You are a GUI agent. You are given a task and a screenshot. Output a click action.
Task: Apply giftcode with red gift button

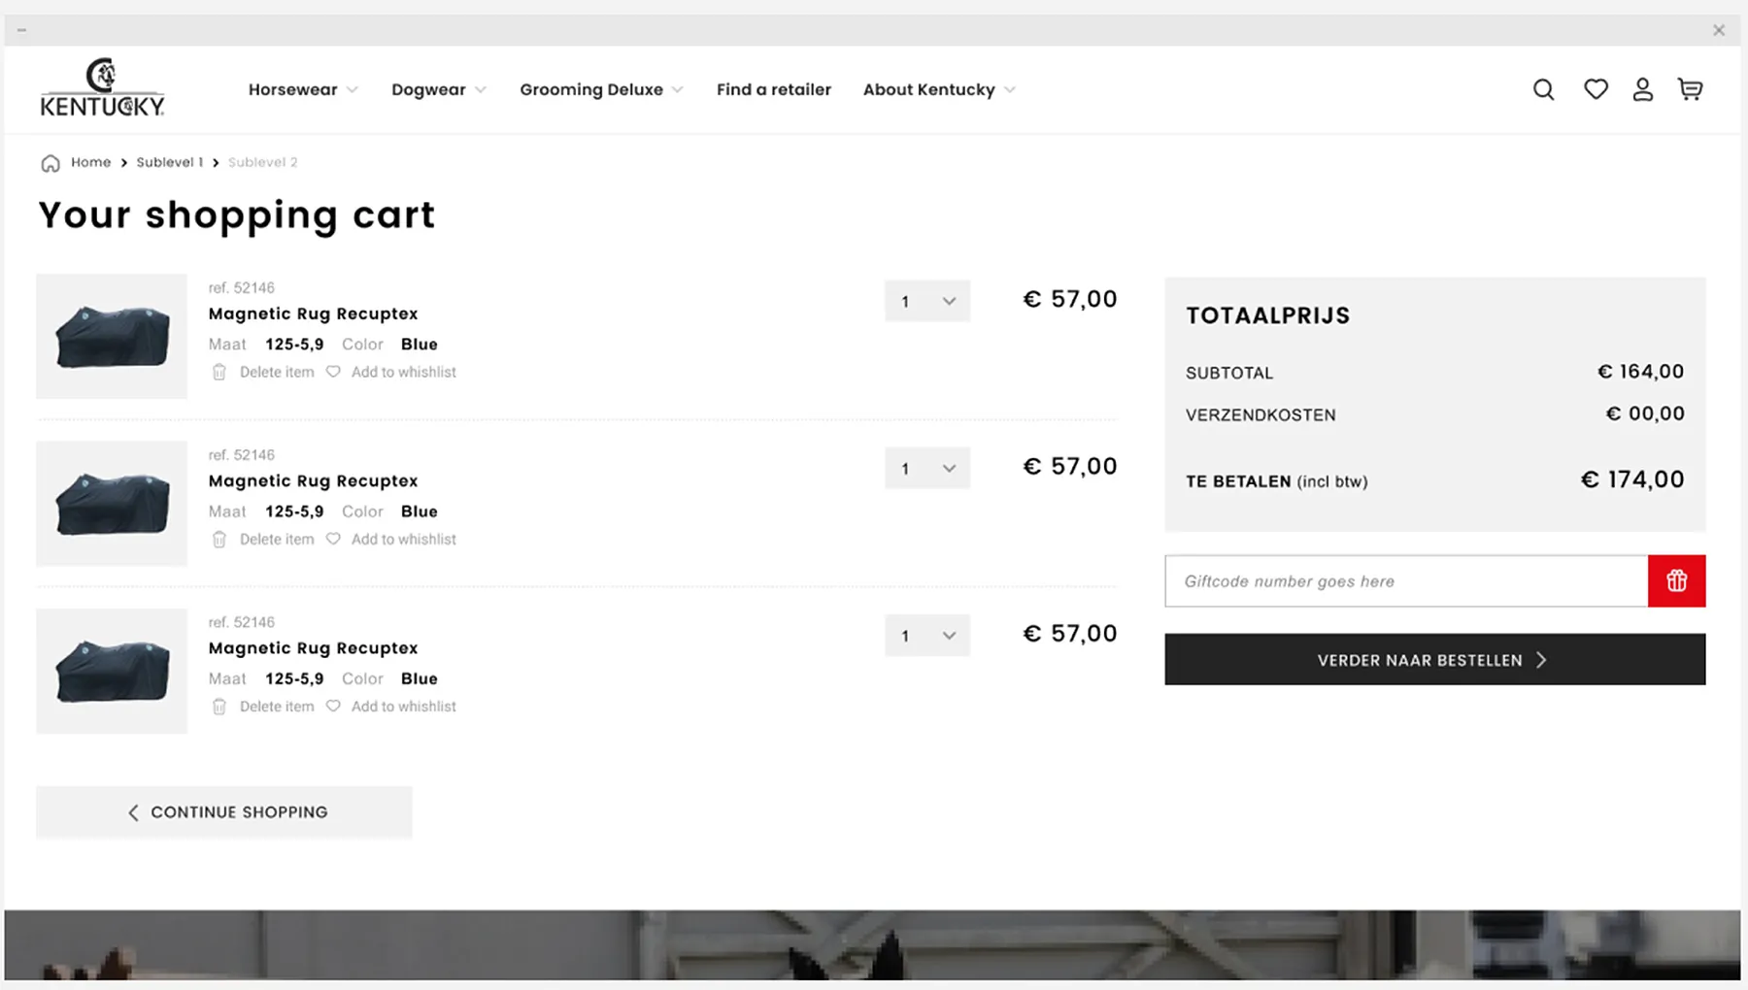(1676, 580)
